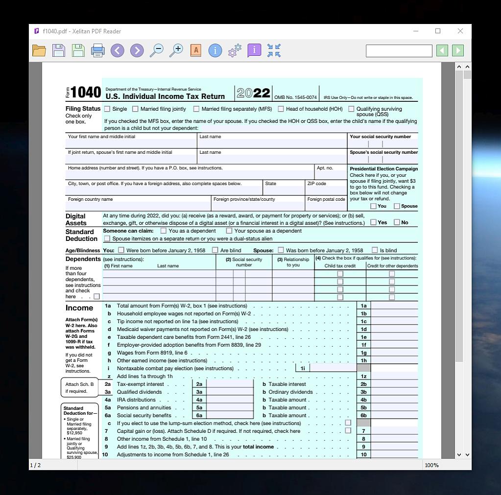
Task: Click the outer scroll down arrow at the bottom
Action: [467, 455]
